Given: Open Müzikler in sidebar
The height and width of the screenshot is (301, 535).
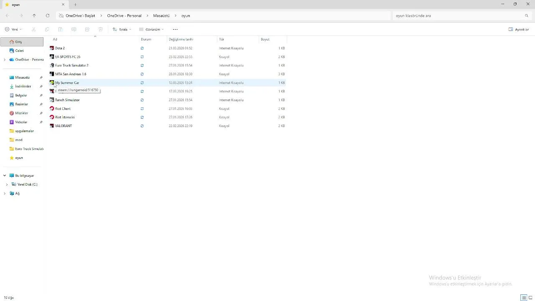Looking at the screenshot, I should point(21,113).
